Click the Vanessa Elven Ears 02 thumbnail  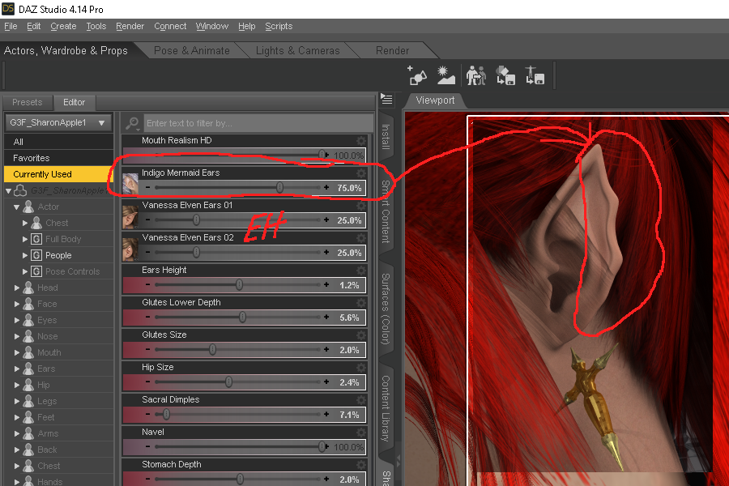(130, 249)
